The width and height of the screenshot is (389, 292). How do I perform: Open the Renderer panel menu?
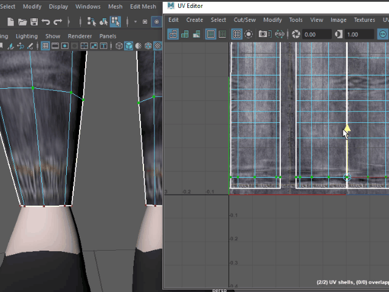click(x=80, y=36)
